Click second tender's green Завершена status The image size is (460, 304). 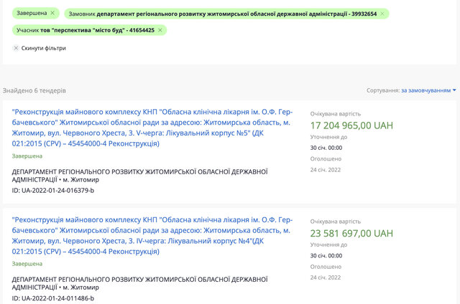[x=27, y=264]
